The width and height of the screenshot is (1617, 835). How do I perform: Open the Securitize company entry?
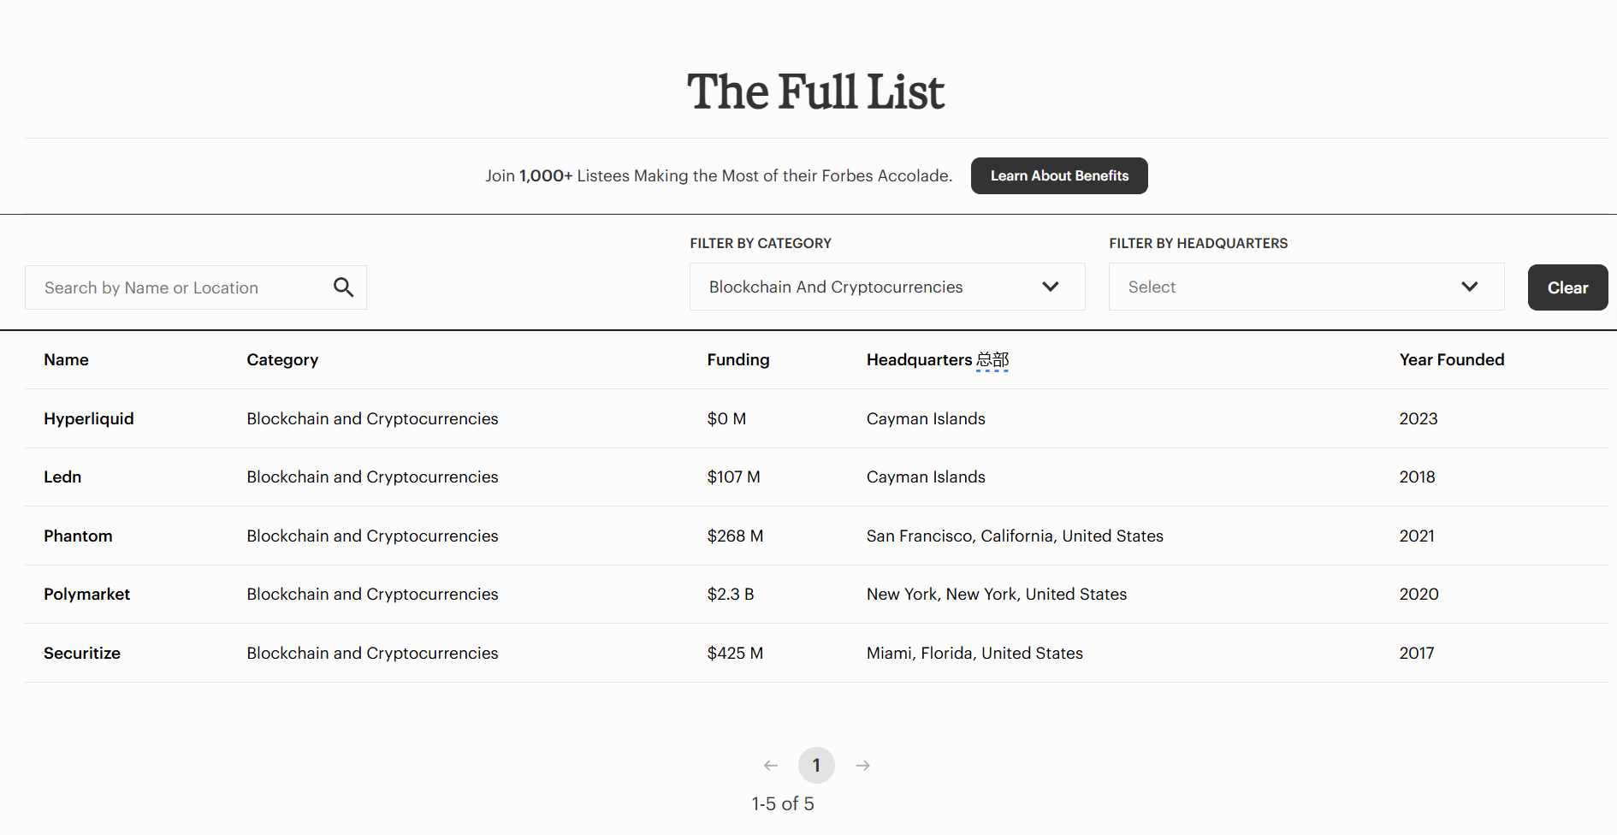click(x=82, y=653)
